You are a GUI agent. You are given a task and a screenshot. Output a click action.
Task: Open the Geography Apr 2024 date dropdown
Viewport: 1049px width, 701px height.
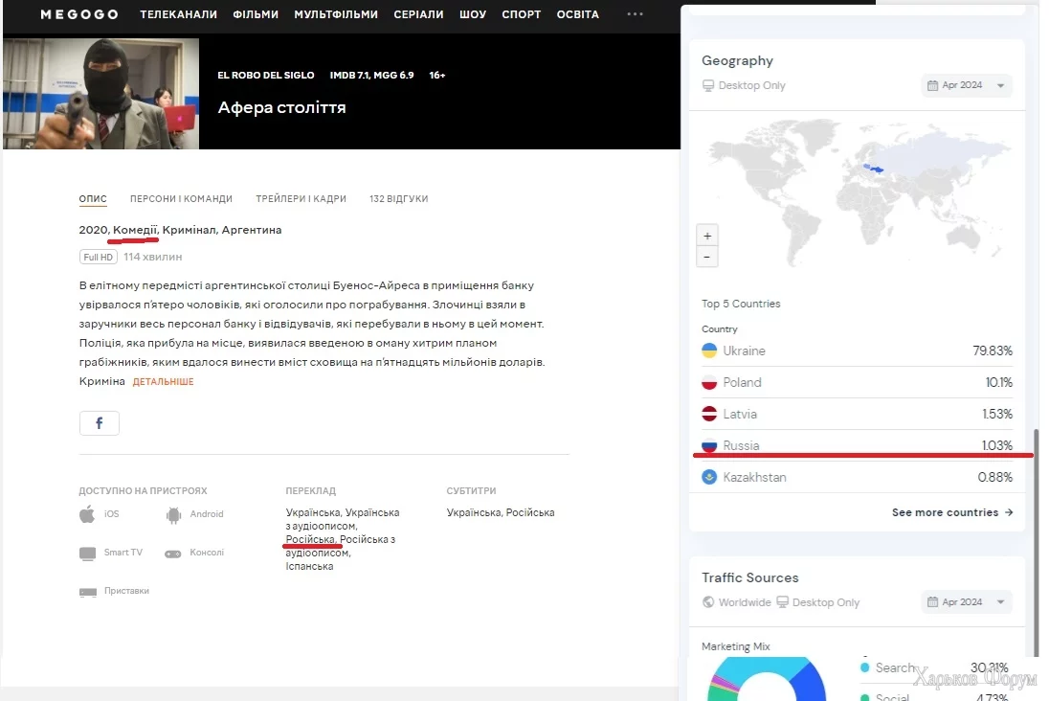(966, 85)
